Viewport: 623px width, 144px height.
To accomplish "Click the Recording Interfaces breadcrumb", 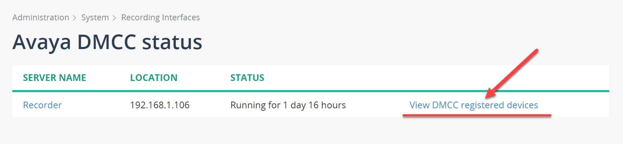I will [160, 18].
